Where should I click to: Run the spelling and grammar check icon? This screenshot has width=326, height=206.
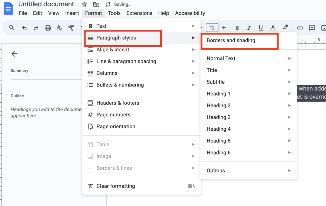[60, 28]
